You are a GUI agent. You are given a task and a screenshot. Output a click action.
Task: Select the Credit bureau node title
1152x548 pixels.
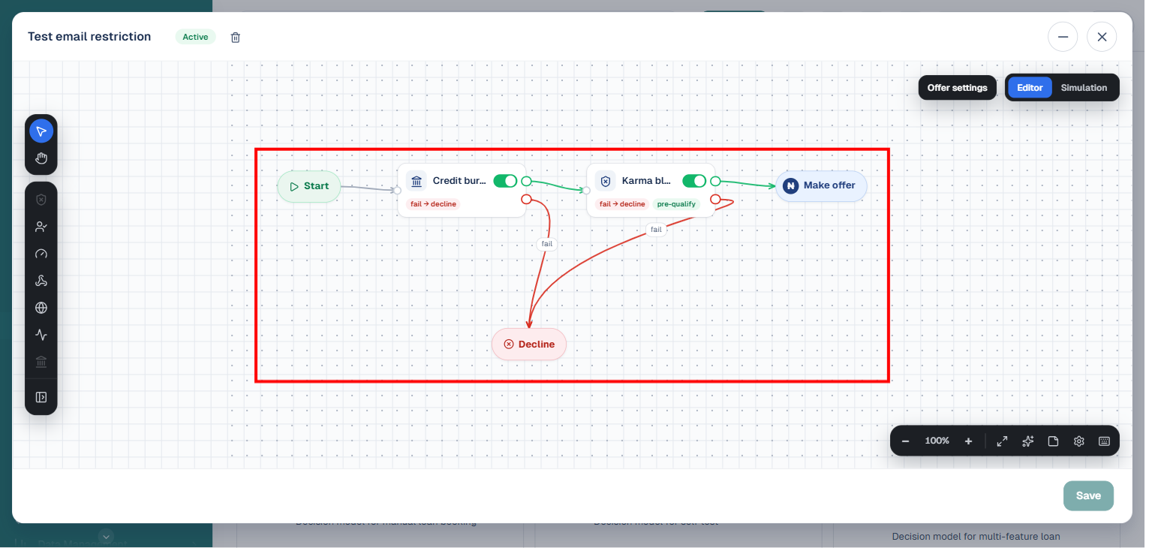click(459, 181)
